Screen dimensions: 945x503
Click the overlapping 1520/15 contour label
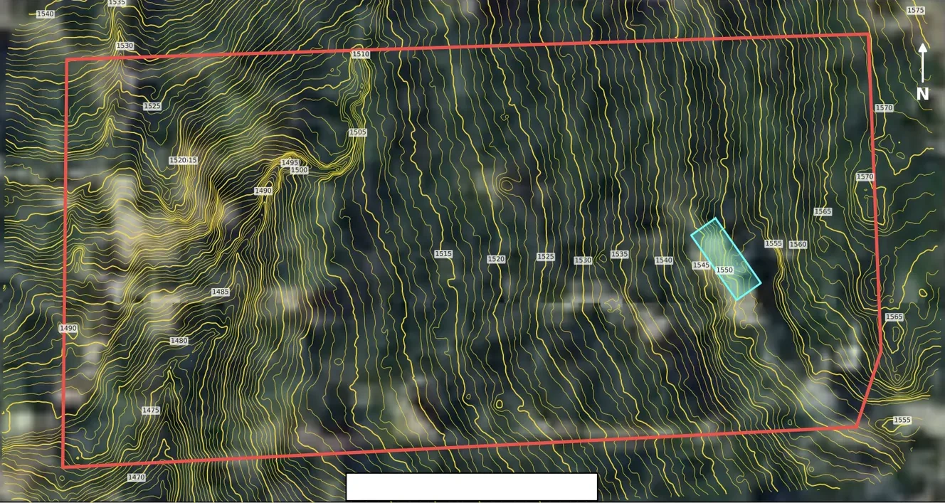click(x=183, y=161)
